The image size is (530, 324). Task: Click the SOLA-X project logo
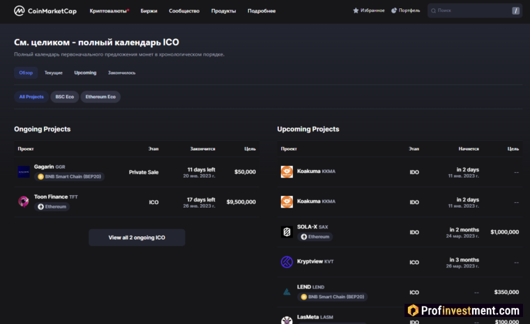tap(287, 232)
